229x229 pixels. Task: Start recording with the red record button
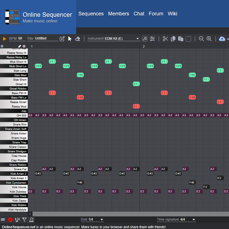(x=10, y=220)
